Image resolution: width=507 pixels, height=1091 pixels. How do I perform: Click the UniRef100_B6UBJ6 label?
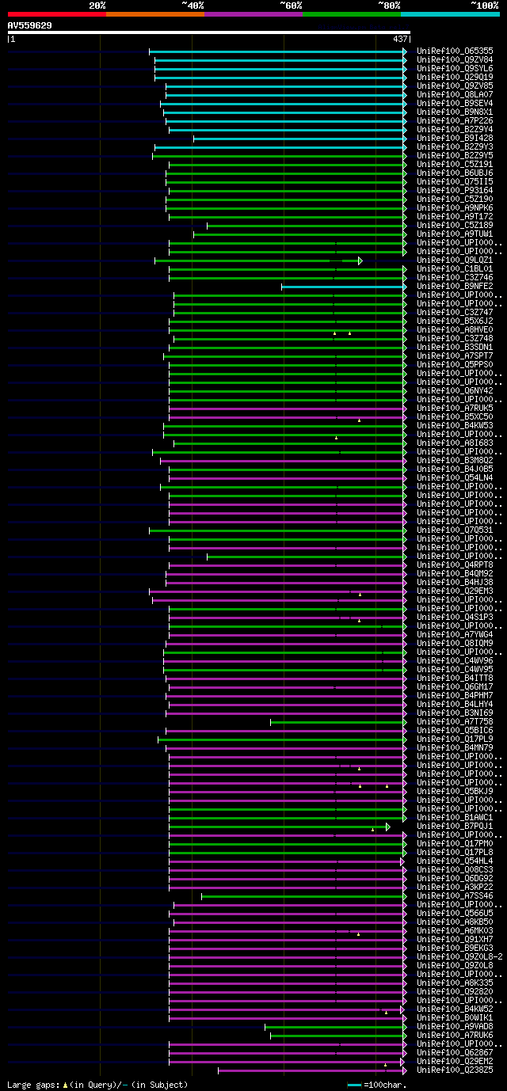coord(455,173)
